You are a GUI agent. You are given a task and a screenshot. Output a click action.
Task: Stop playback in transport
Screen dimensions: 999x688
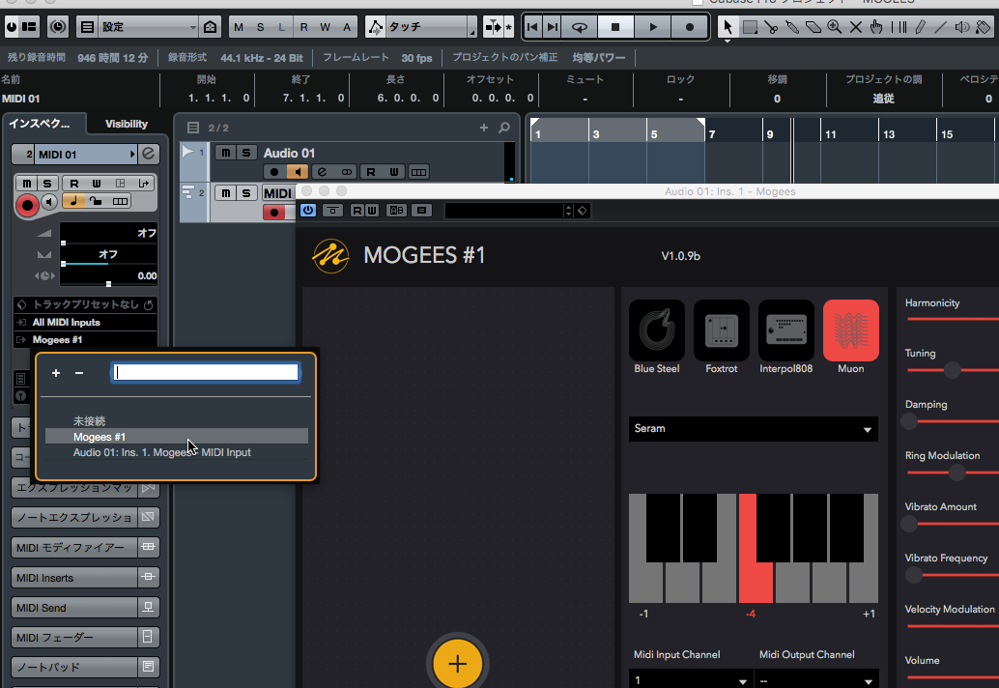click(x=614, y=27)
